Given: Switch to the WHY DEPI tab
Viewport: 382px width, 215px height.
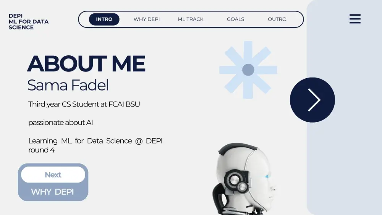Looking at the screenshot, I should pos(147,19).
